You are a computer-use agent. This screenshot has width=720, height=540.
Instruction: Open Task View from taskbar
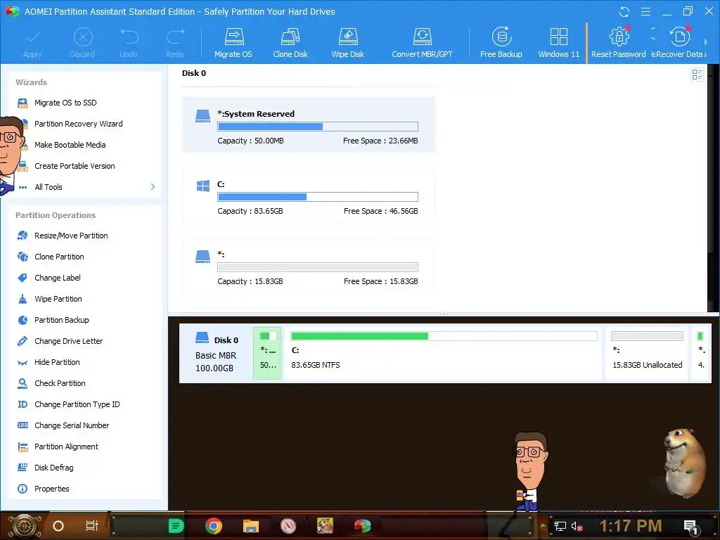point(92,526)
